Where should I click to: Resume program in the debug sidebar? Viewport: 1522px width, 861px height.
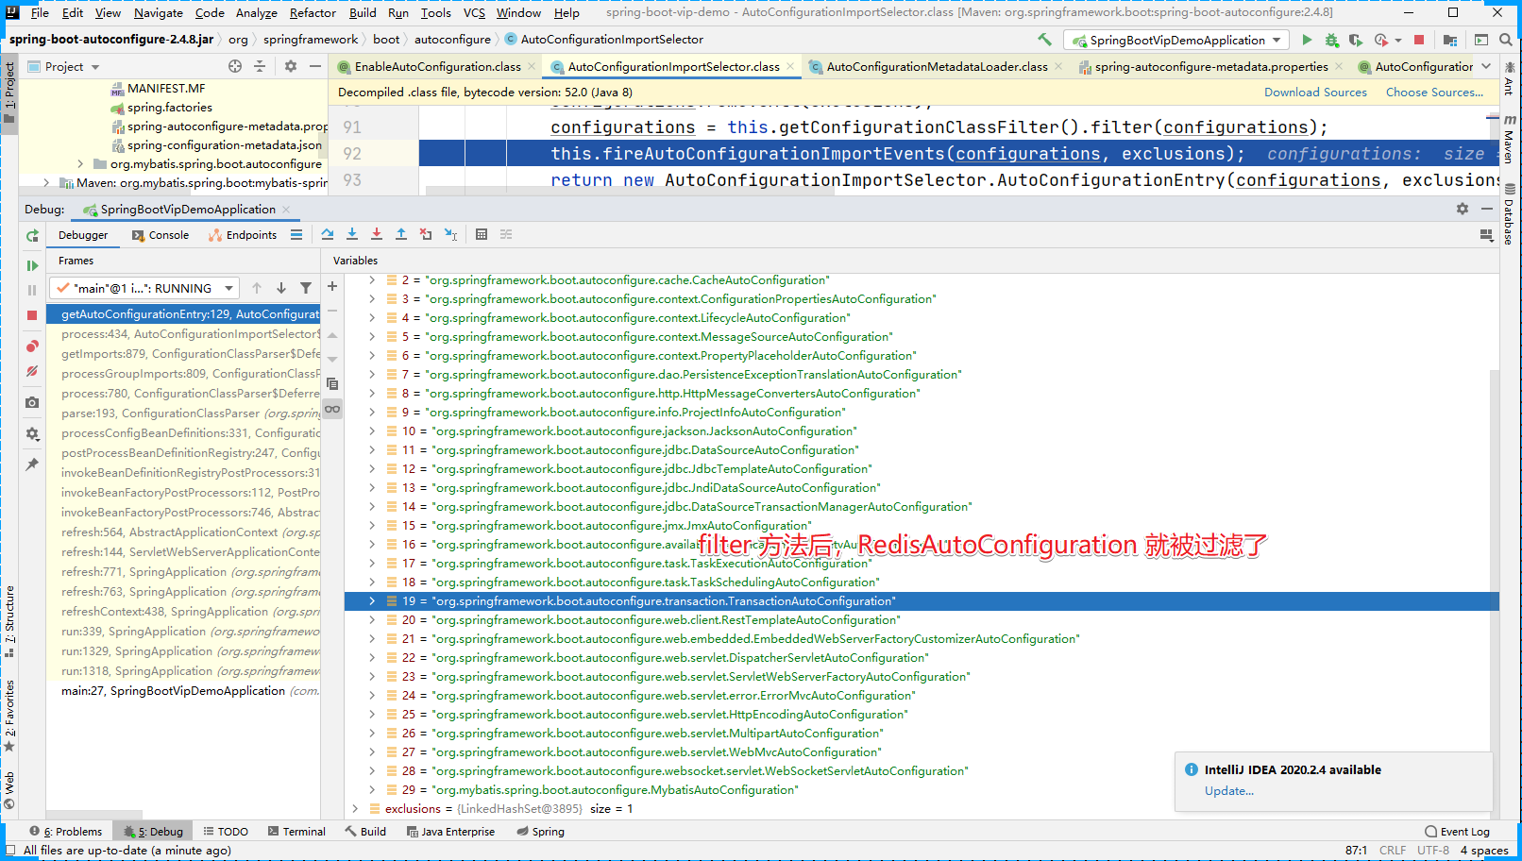[32, 265]
